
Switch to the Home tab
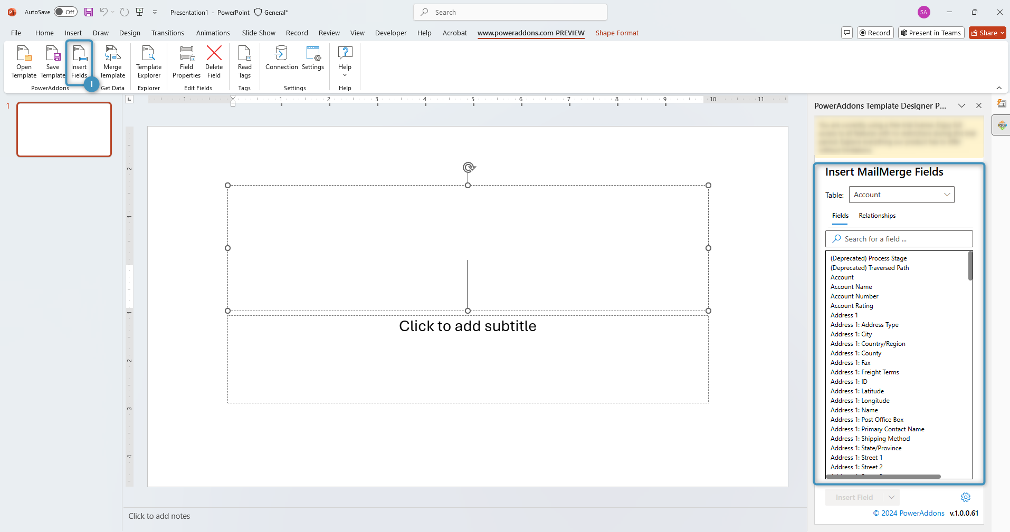[44, 33]
